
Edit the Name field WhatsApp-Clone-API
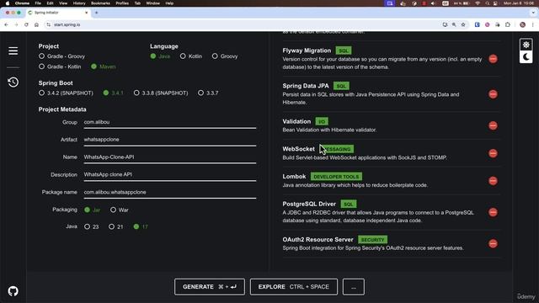170,157
